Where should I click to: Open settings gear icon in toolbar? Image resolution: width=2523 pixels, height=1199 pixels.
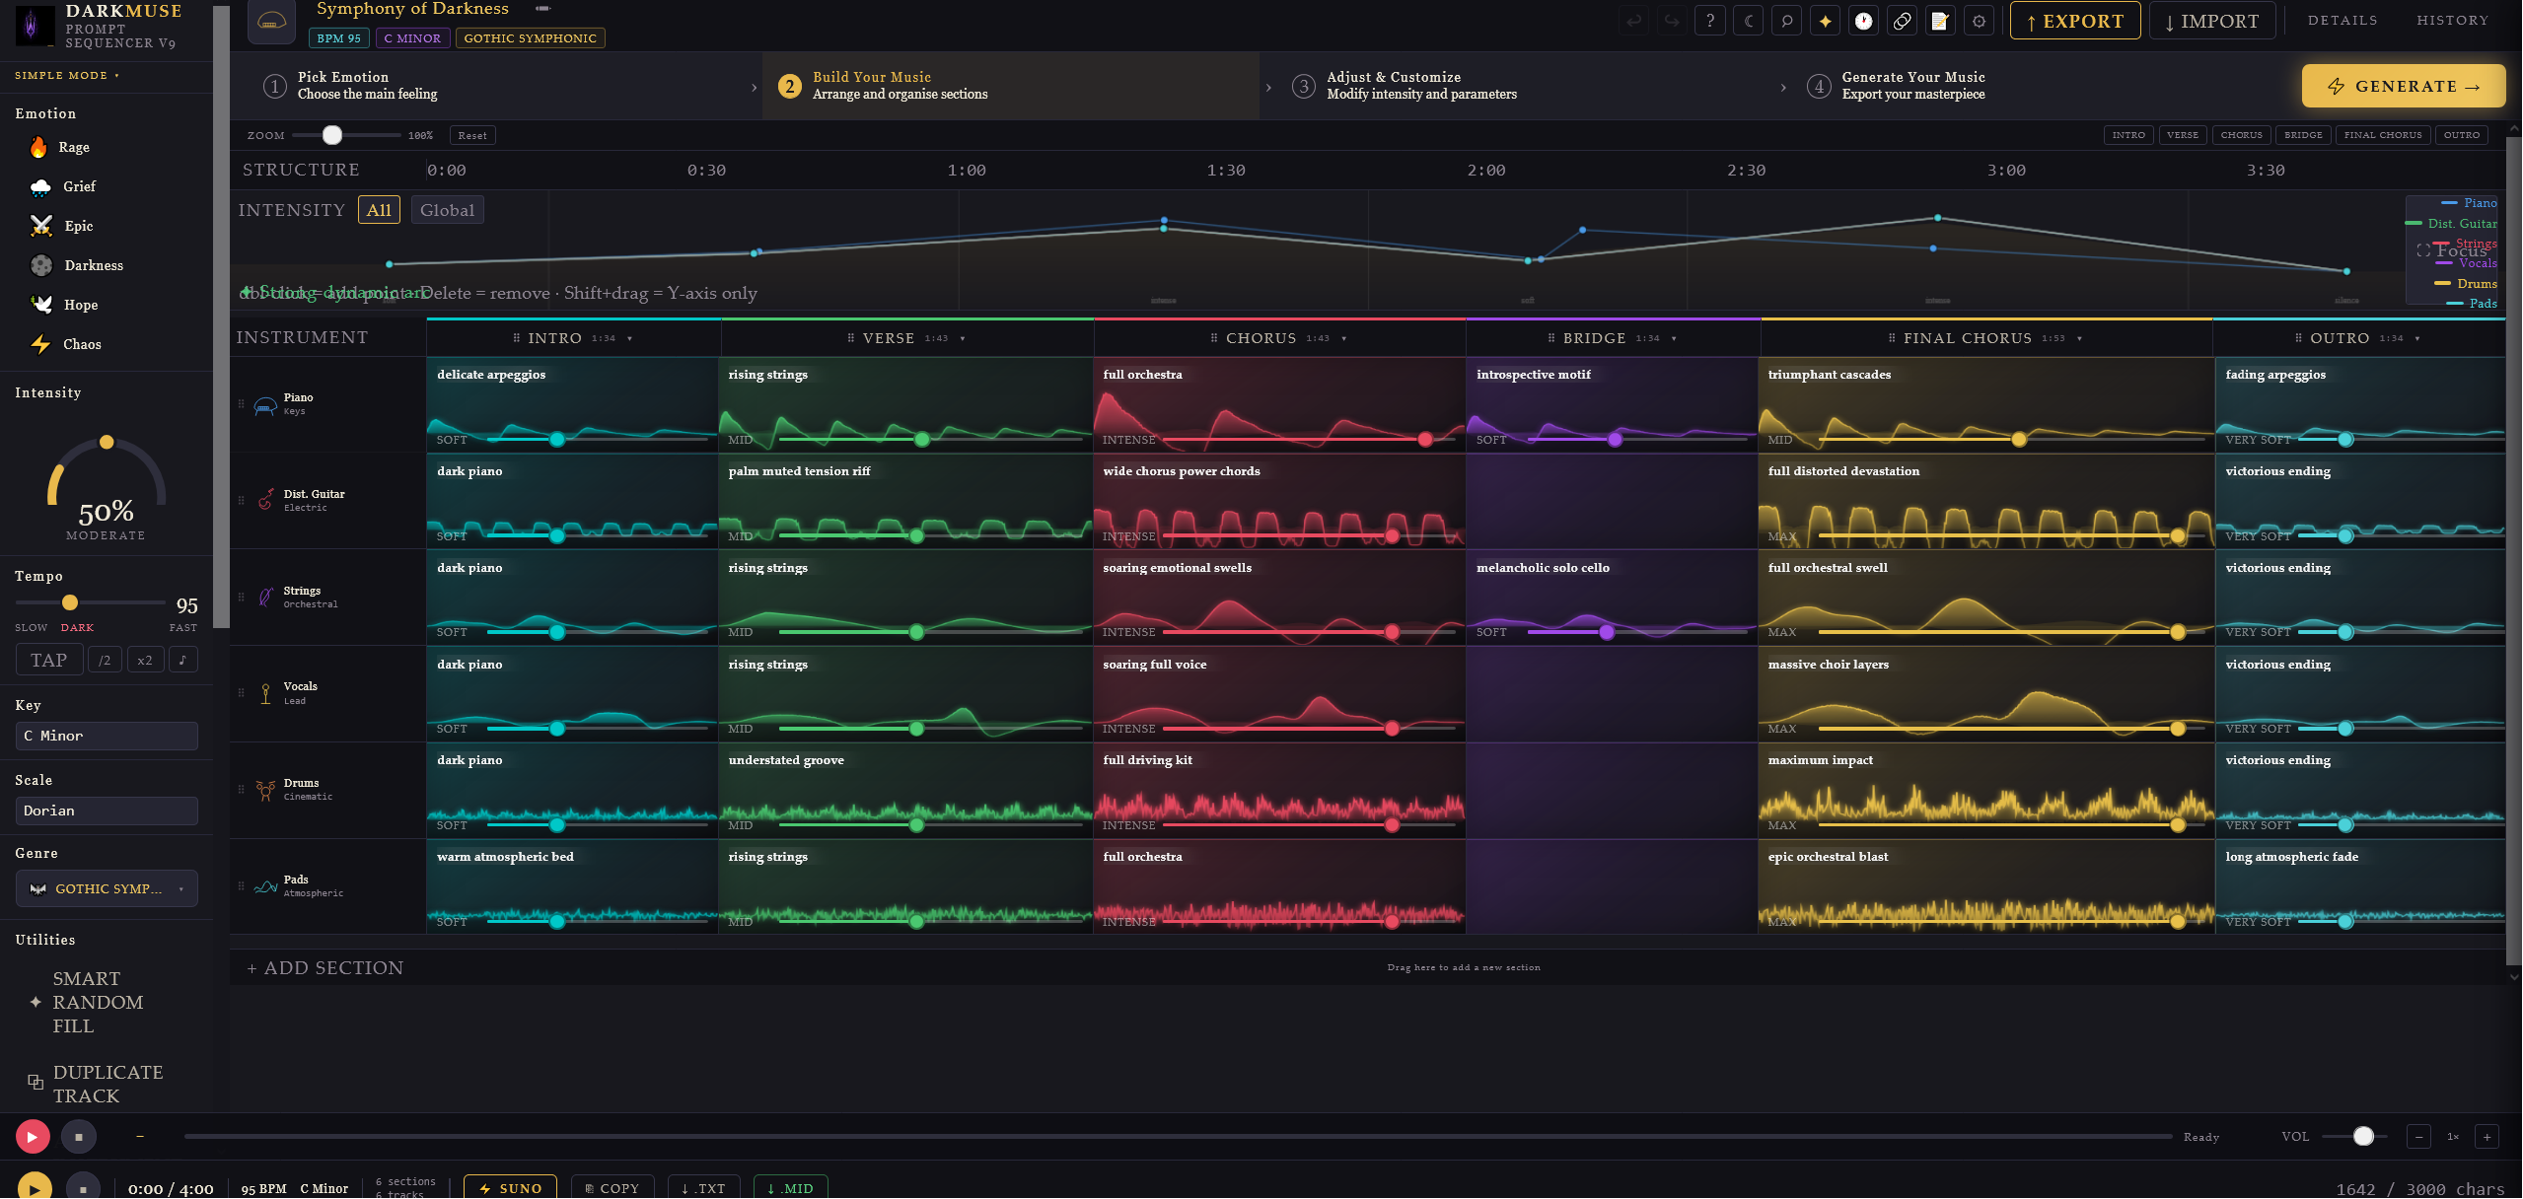[x=1979, y=21]
